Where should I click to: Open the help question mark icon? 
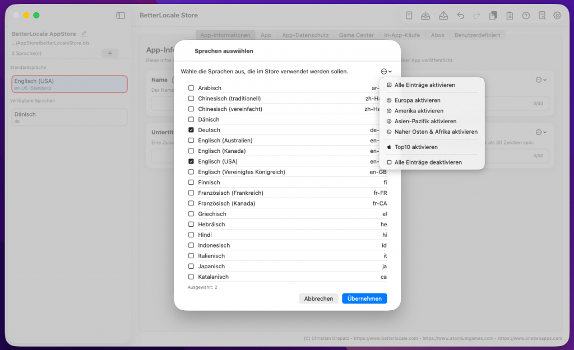tap(526, 16)
